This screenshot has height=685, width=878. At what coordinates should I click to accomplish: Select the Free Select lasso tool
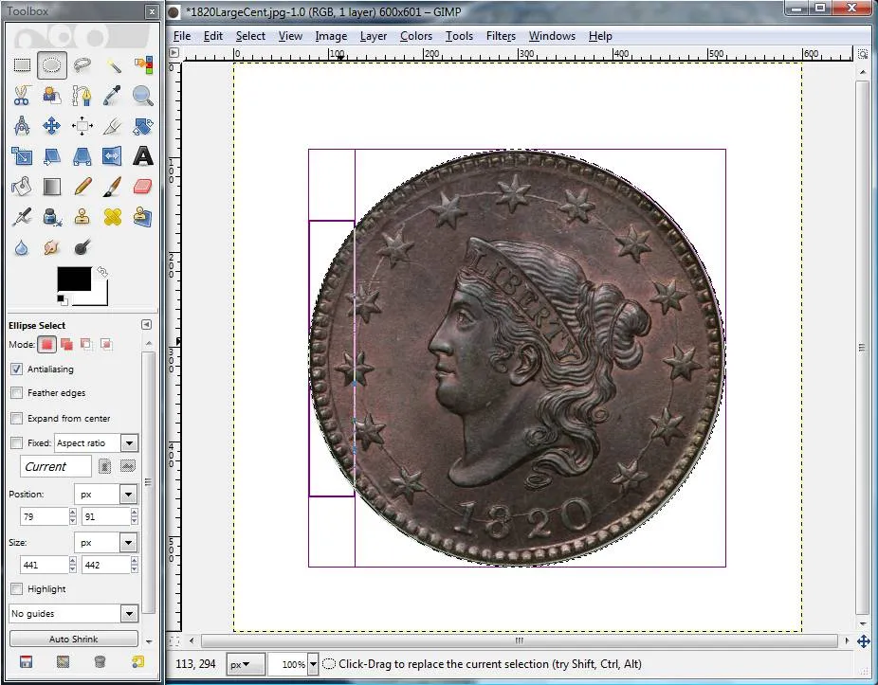pyautogui.click(x=82, y=65)
